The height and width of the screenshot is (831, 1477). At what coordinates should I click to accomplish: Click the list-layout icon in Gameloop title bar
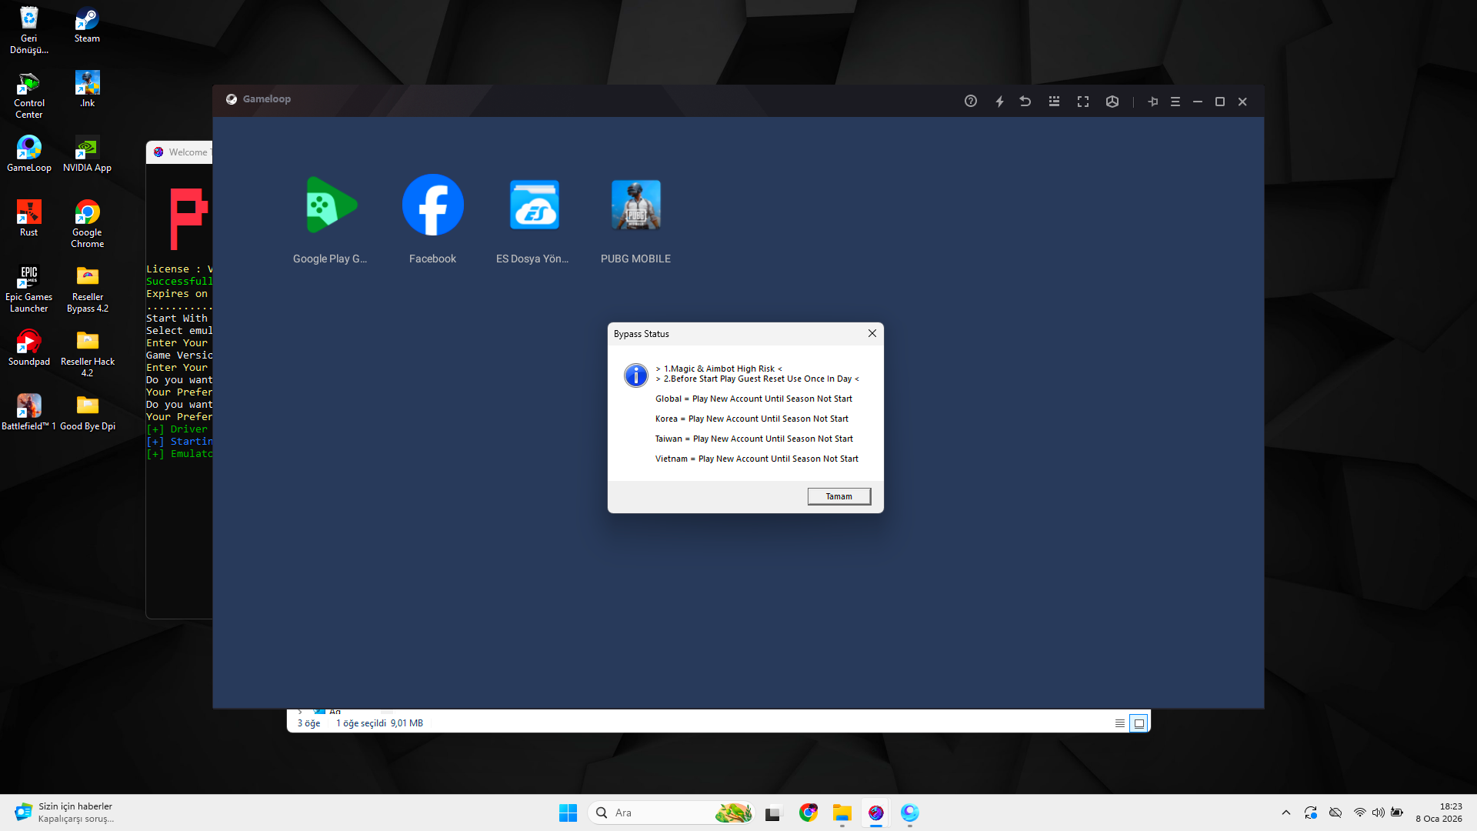tap(1054, 102)
